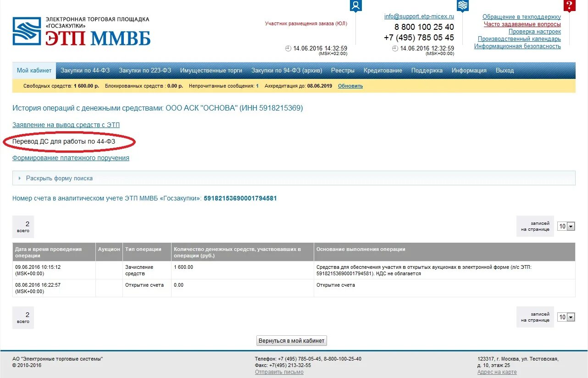This screenshot has height=378, width=588.
Task: Open the Кредитование menu
Action: click(x=383, y=71)
